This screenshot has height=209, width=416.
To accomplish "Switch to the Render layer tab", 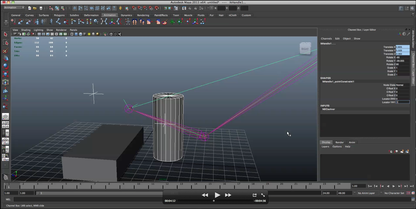I will pos(339,142).
